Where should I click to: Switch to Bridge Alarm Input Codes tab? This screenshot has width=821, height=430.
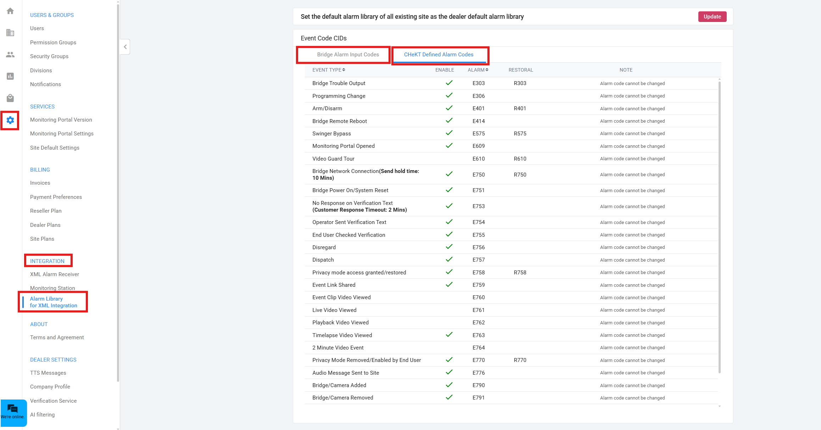pos(347,55)
